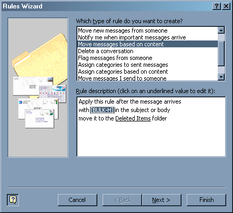Select 'Notify me when important messages arrive'
The height and width of the screenshot is (213, 233).
click(147, 37)
